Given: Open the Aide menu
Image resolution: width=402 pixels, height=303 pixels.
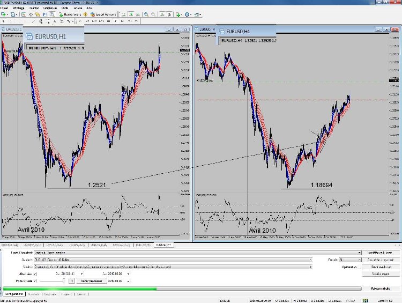Looking at the screenshot, I should click(x=89, y=8).
